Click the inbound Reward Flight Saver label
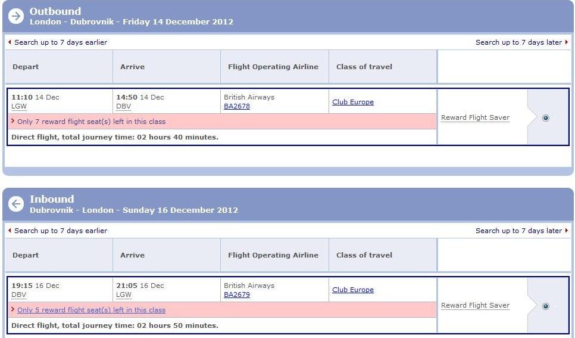The image size is (575, 338). click(x=475, y=305)
